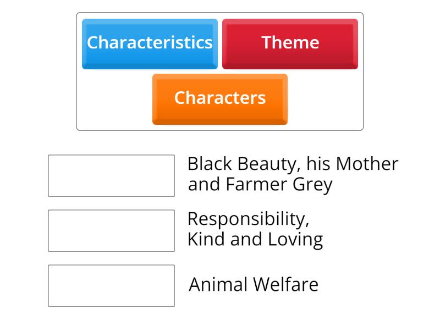Click the word Characters on its tile
Viewport: 440px width, 330px height.
[219, 99]
